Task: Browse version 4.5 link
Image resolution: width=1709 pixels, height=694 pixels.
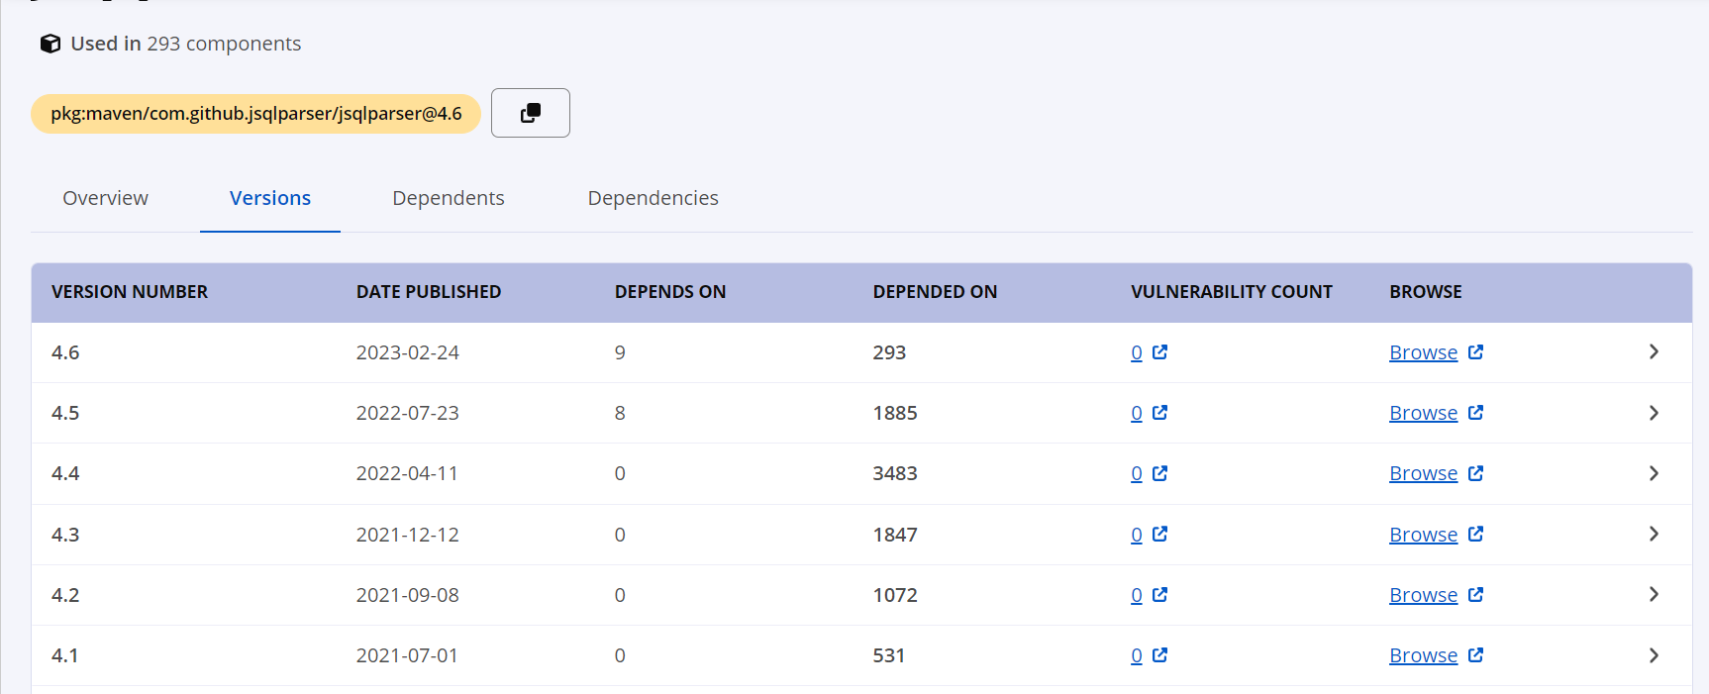Action: pos(1423,413)
